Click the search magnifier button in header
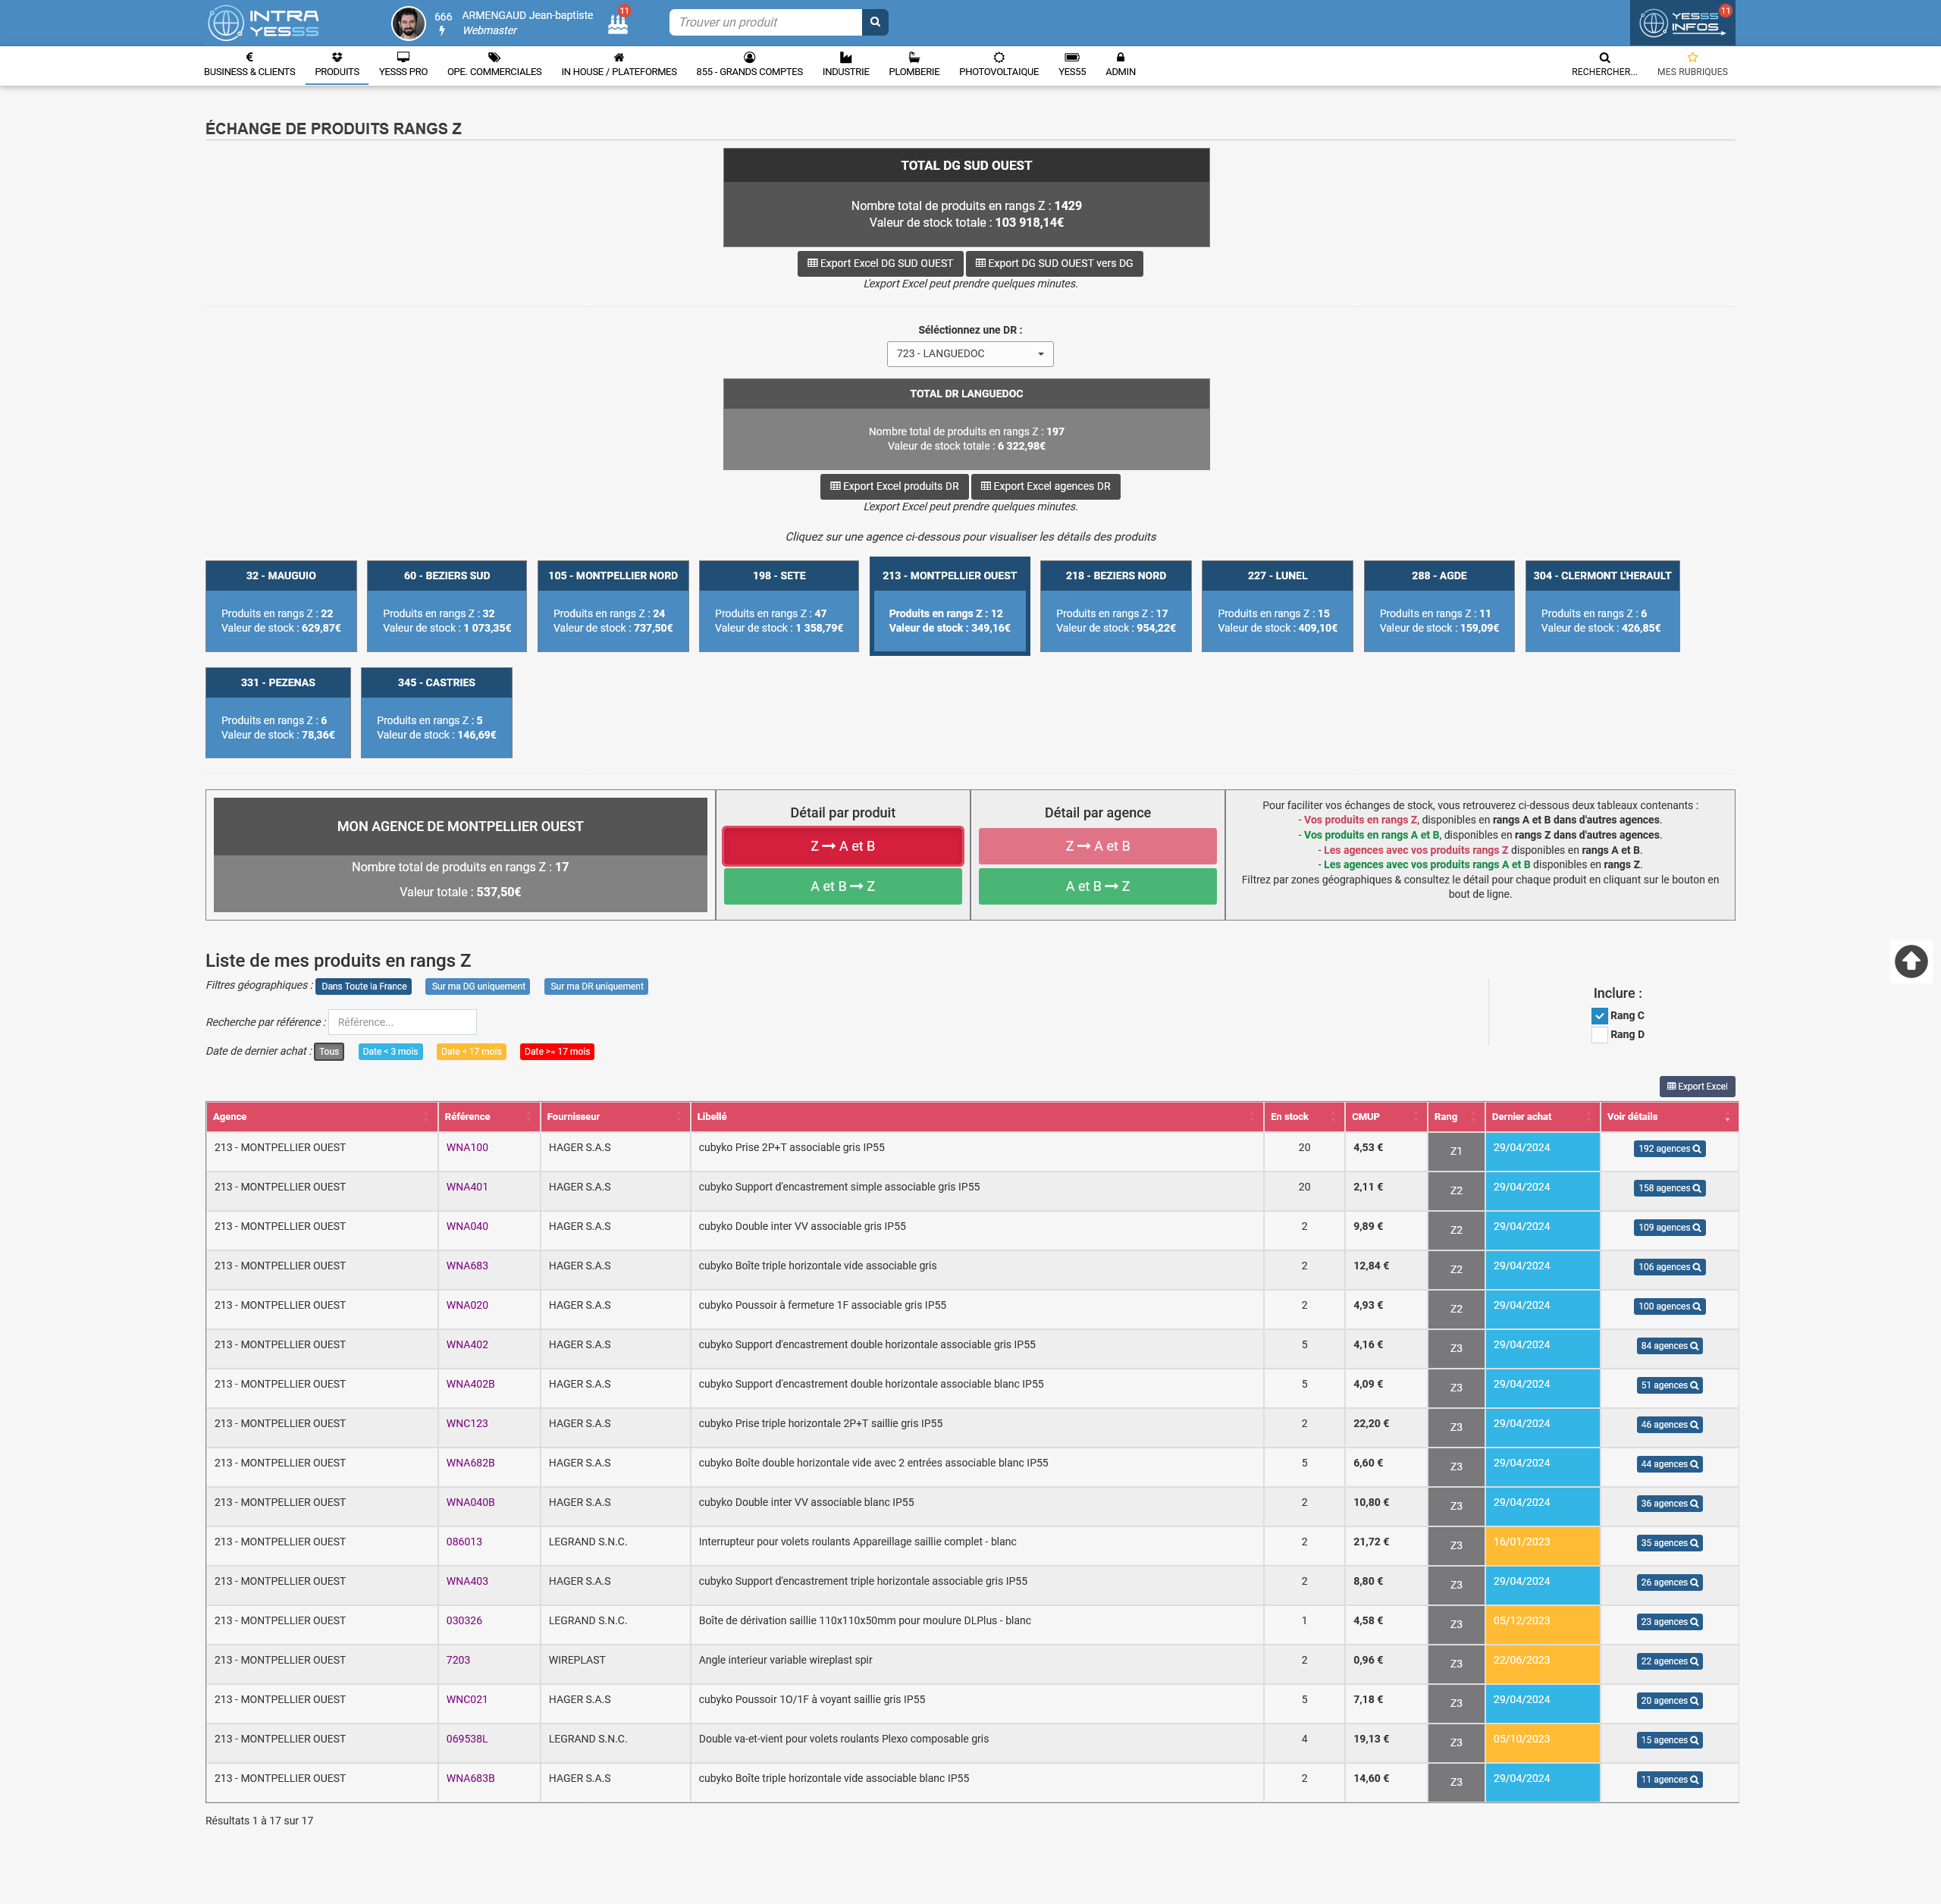 tap(875, 22)
